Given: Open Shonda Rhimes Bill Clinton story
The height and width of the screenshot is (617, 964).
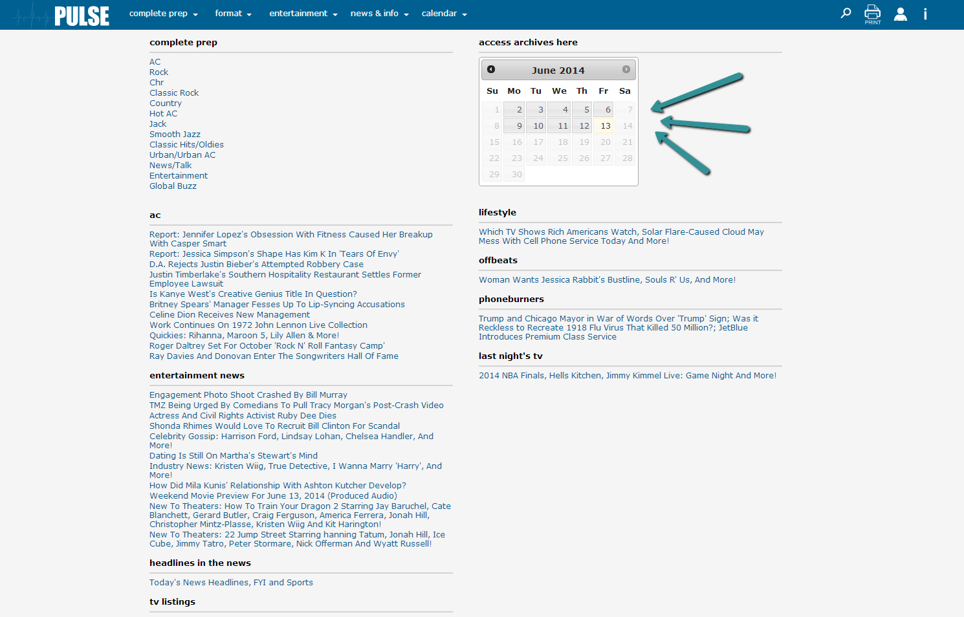Looking at the screenshot, I should (x=274, y=426).
